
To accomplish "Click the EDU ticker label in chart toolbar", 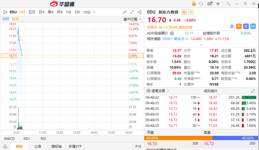I will coord(13,12).
